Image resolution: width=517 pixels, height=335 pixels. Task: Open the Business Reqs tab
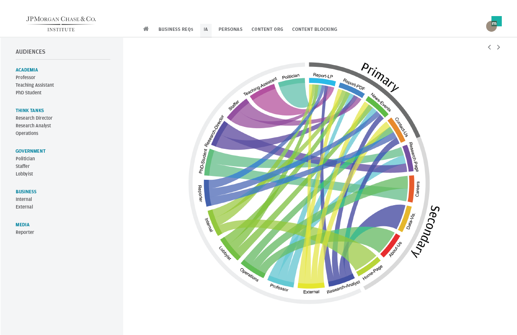[176, 29]
